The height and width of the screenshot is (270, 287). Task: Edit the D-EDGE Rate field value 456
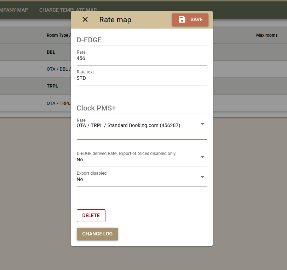click(x=142, y=59)
